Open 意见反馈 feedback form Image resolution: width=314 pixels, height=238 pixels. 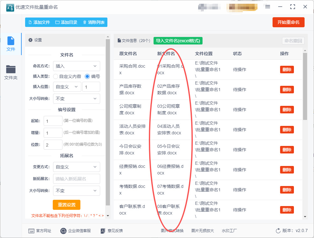click(111, 231)
